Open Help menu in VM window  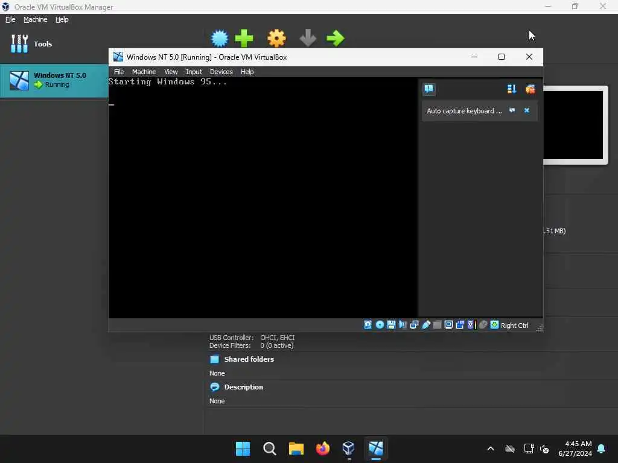pos(247,72)
